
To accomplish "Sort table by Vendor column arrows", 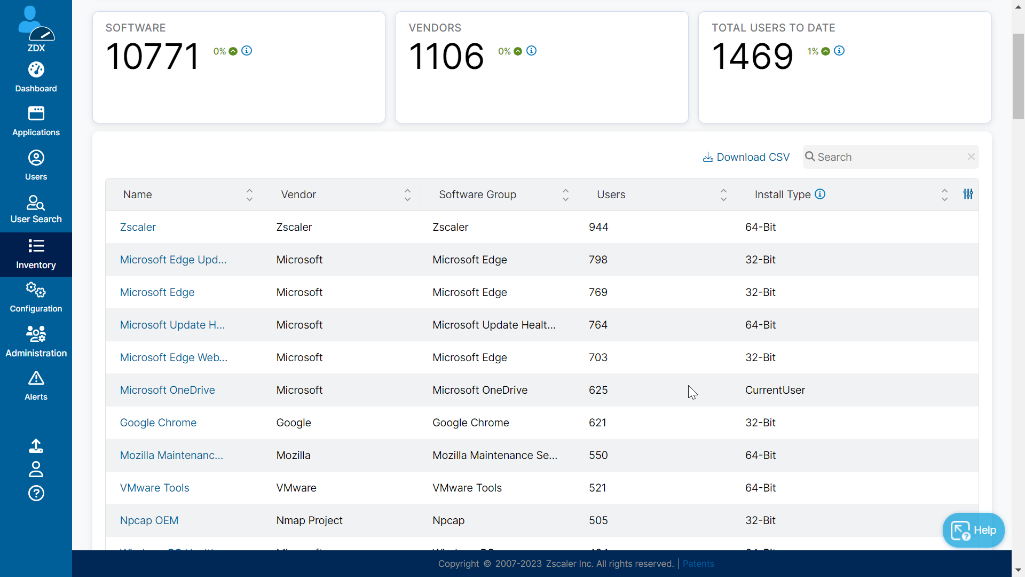I will 407,195.
